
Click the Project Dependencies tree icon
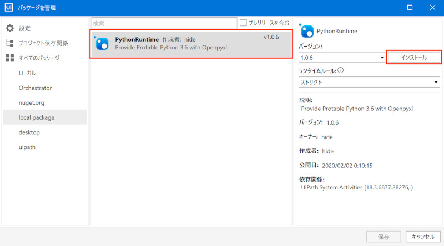[x=10, y=43]
